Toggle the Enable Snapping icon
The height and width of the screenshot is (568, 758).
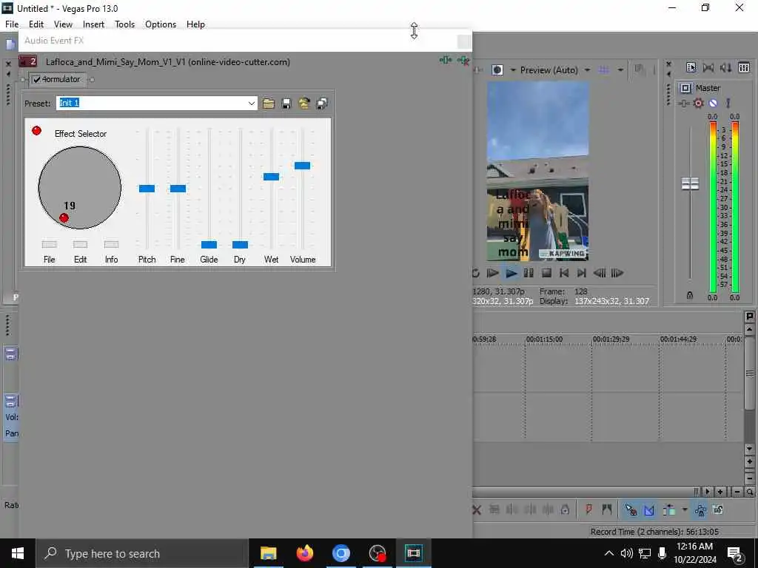point(631,510)
